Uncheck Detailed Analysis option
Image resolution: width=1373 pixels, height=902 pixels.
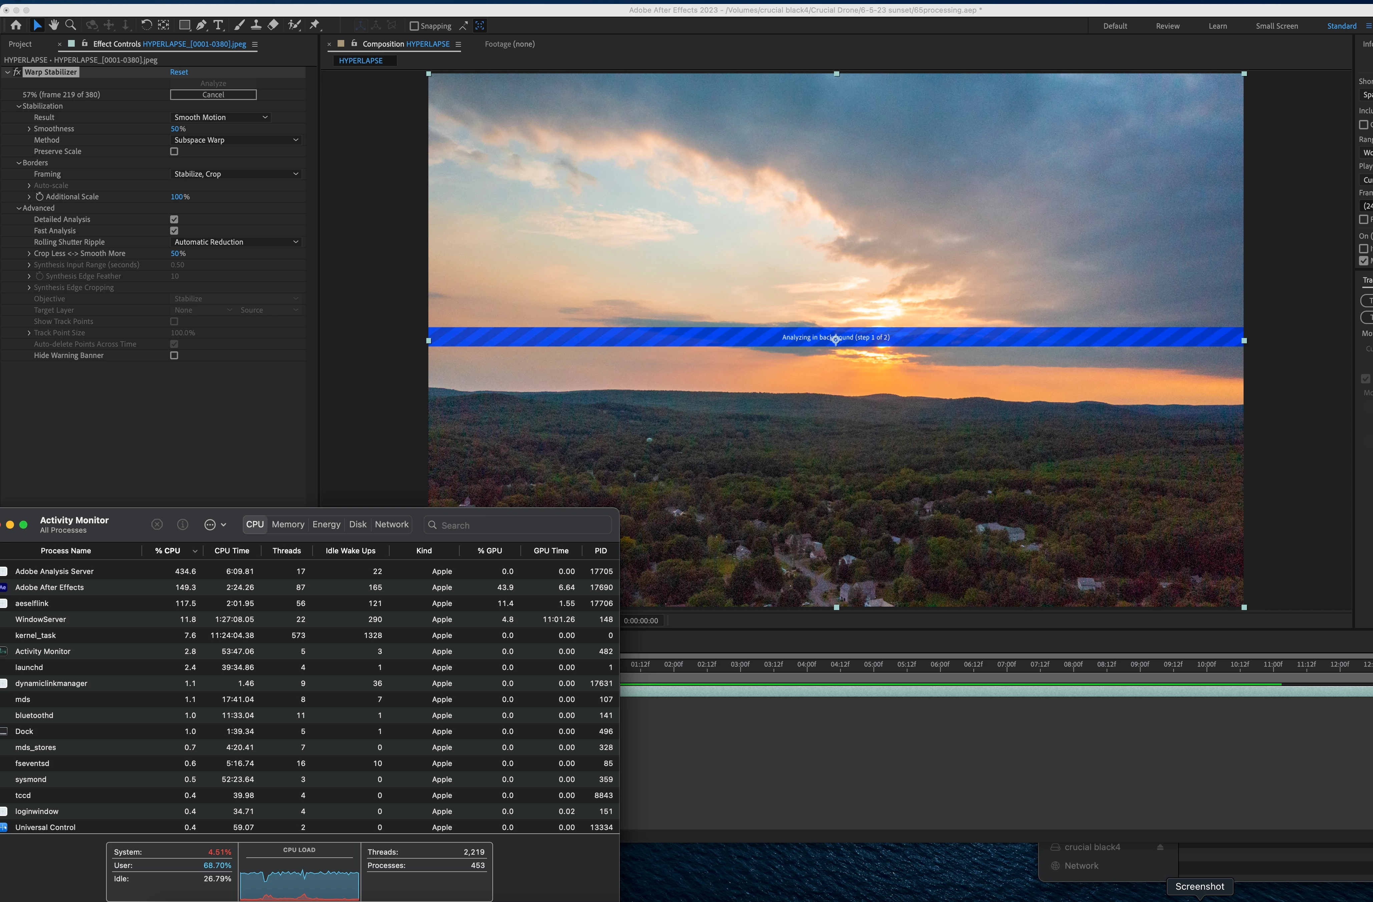[174, 220]
